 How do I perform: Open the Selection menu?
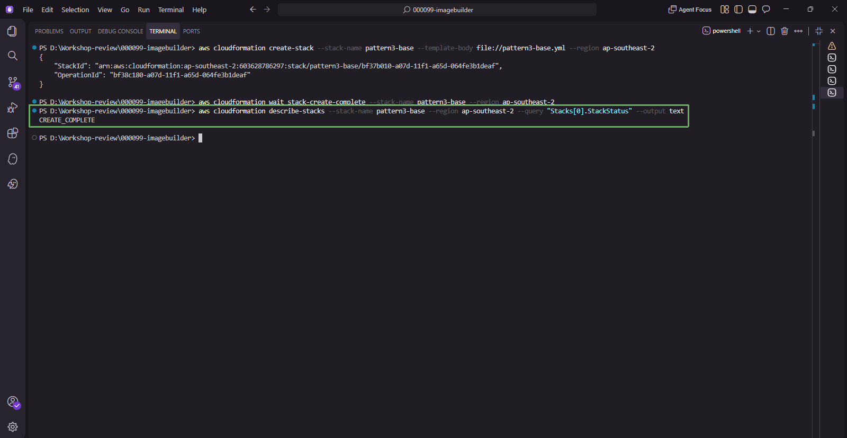pos(75,10)
